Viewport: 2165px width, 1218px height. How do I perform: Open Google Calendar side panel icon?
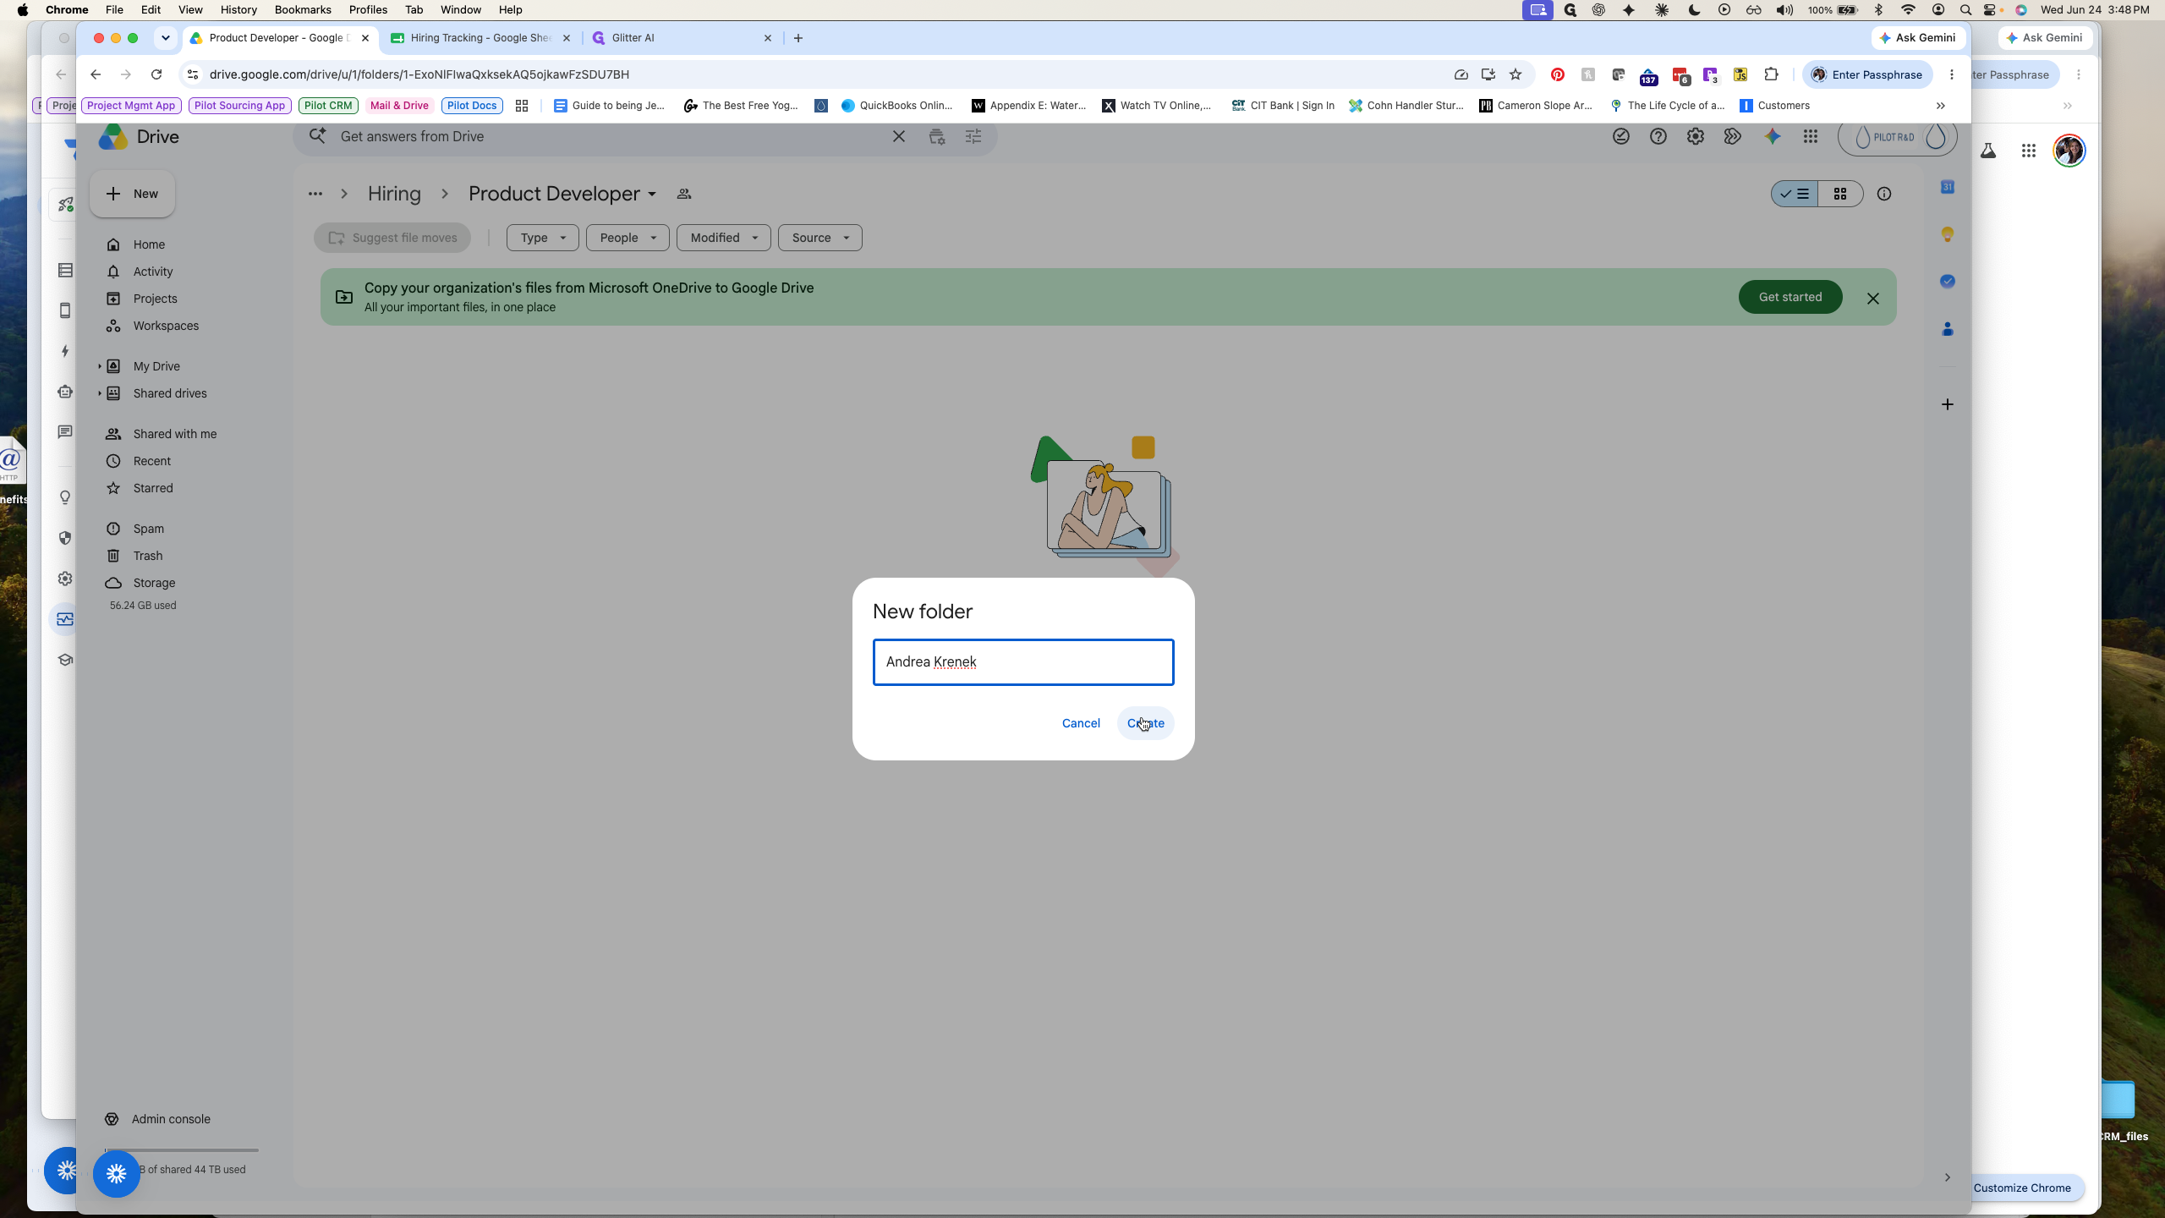(1948, 187)
